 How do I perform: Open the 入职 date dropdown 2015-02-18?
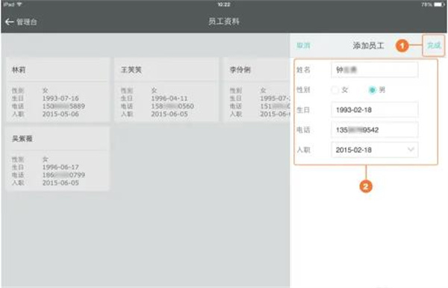tap(375, 150)
